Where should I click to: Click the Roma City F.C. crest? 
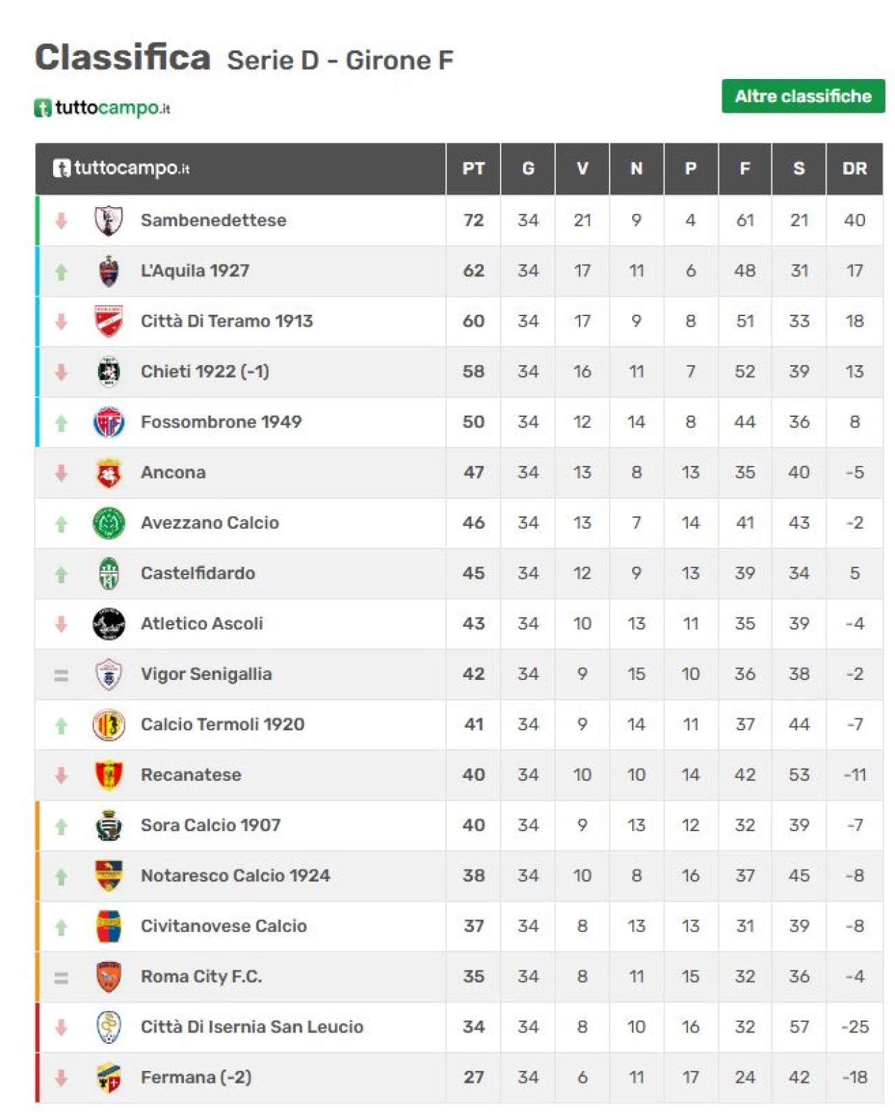(x=108, y=977)
